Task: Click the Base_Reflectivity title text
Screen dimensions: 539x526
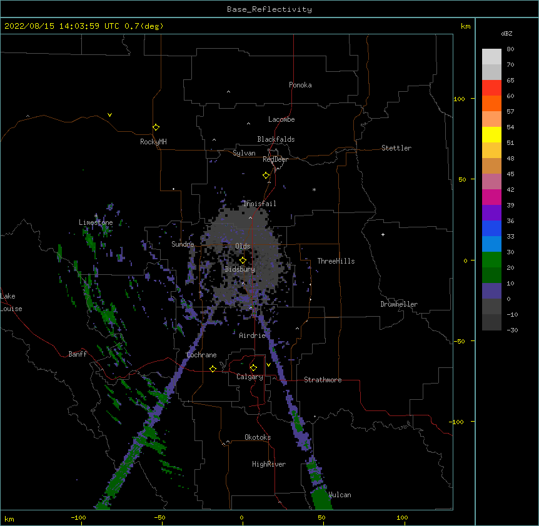Action: click(269, 9)
